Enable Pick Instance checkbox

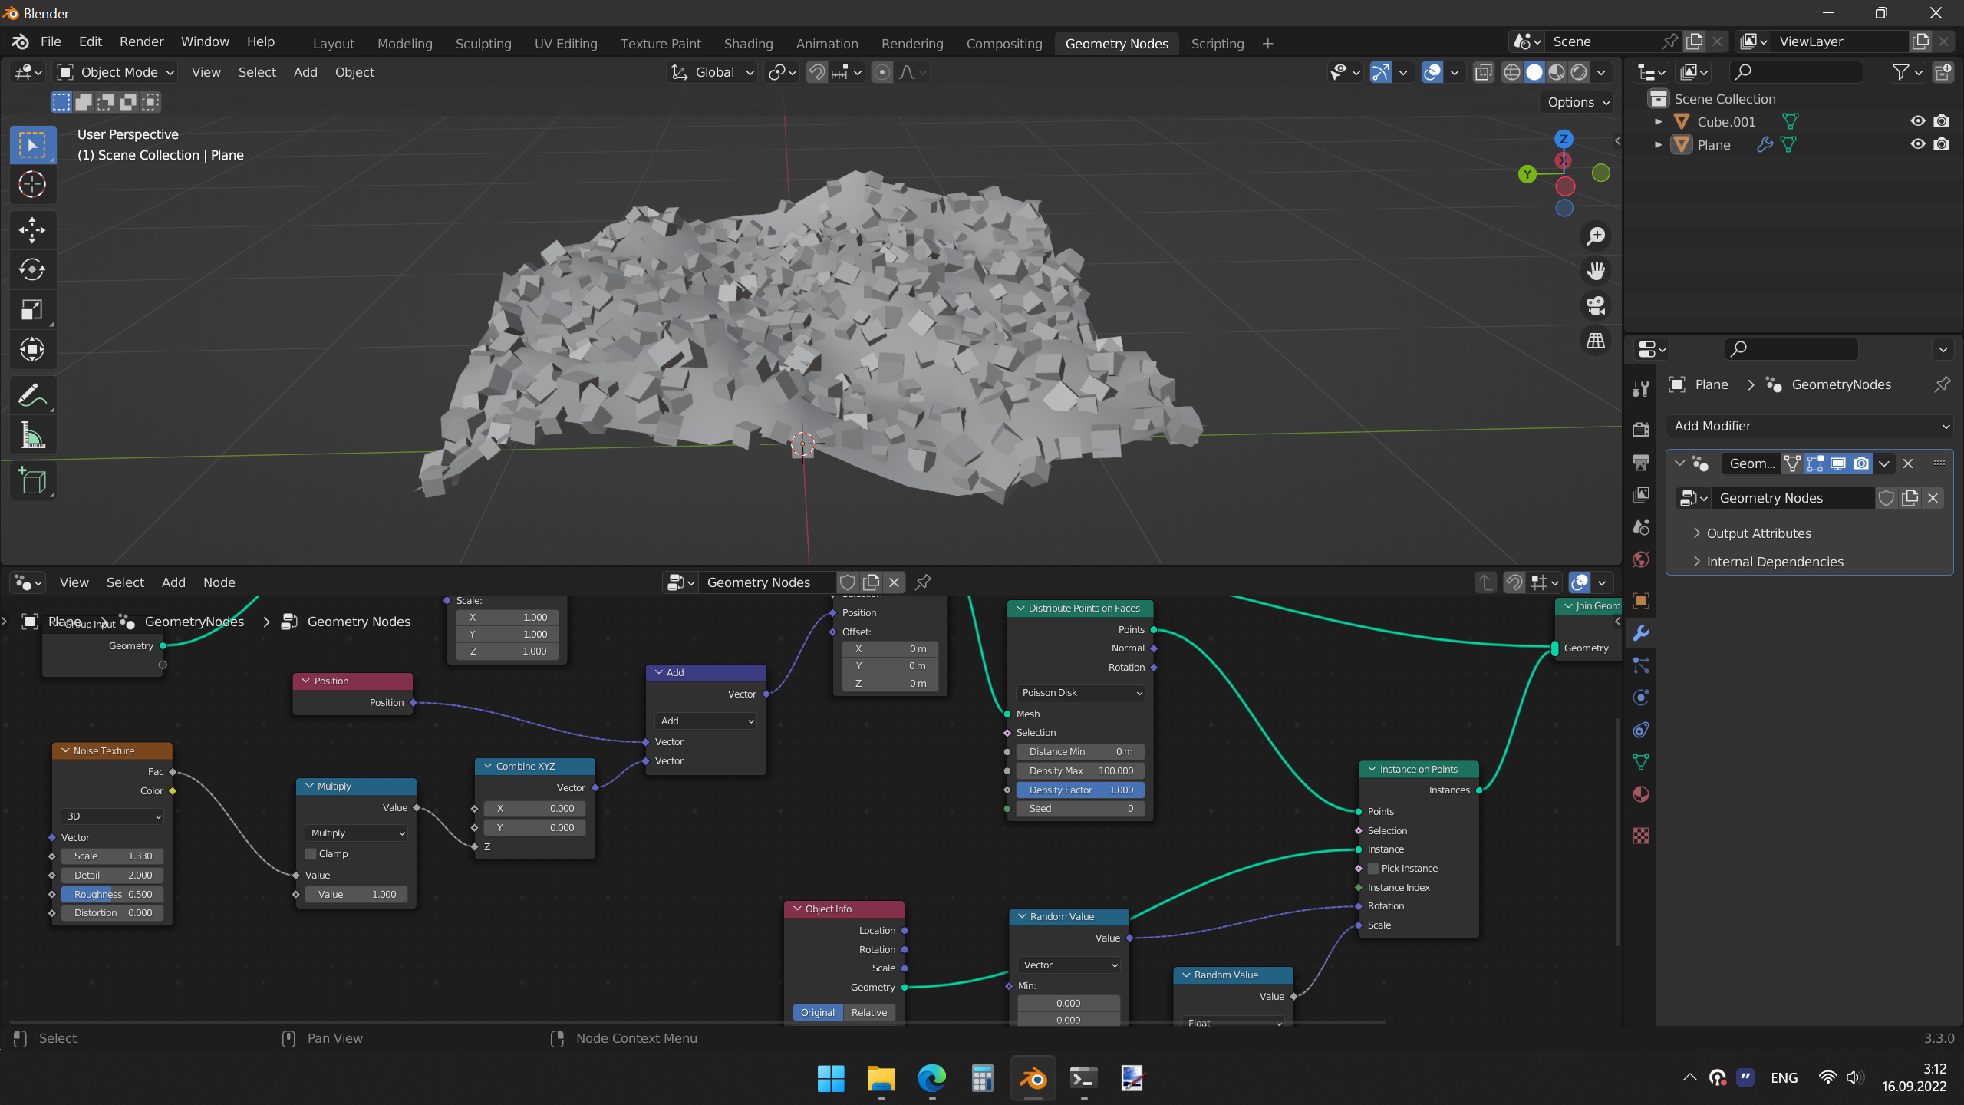coord(1373,868)
